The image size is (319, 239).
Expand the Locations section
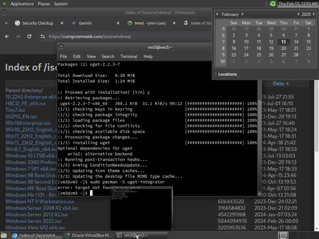(226, 74)
